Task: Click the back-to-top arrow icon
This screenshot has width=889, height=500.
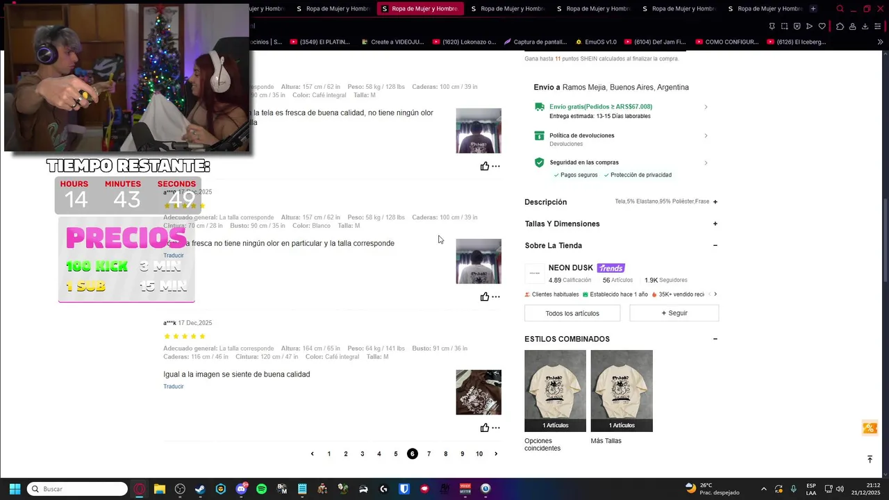Action: click(x=870, y=459)
